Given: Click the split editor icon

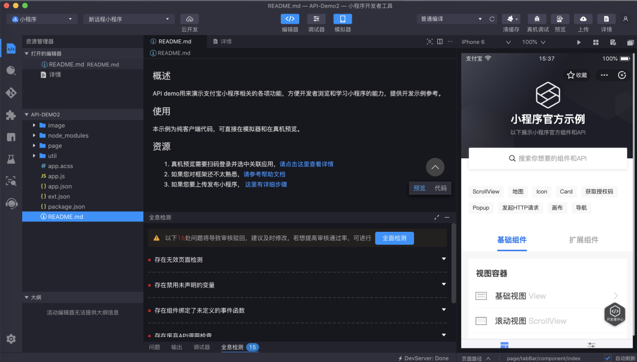Looking at the screenshot, I should [x=439, y=42].
